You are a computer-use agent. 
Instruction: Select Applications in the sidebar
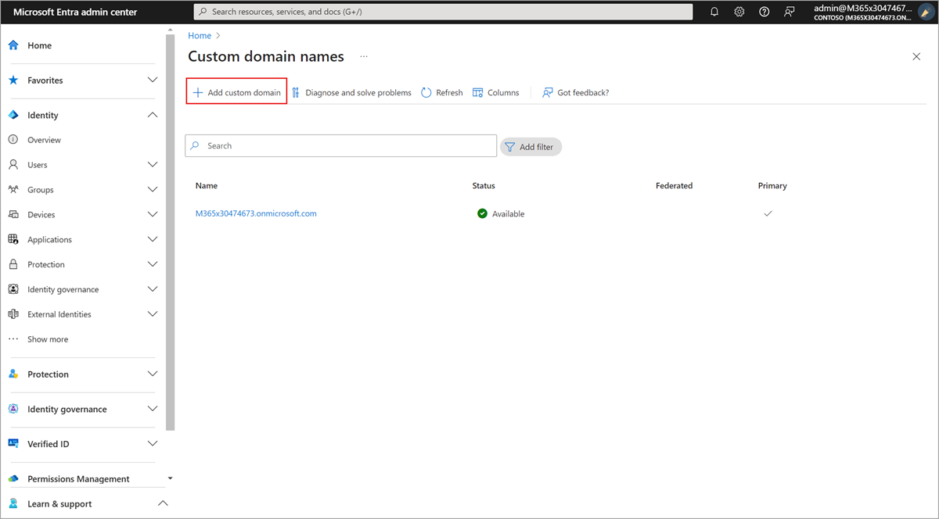coord(49,239)
